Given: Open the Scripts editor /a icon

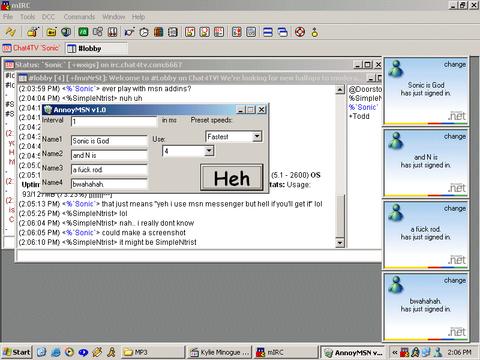Looking at the screenshot, I should pos(83,32).
